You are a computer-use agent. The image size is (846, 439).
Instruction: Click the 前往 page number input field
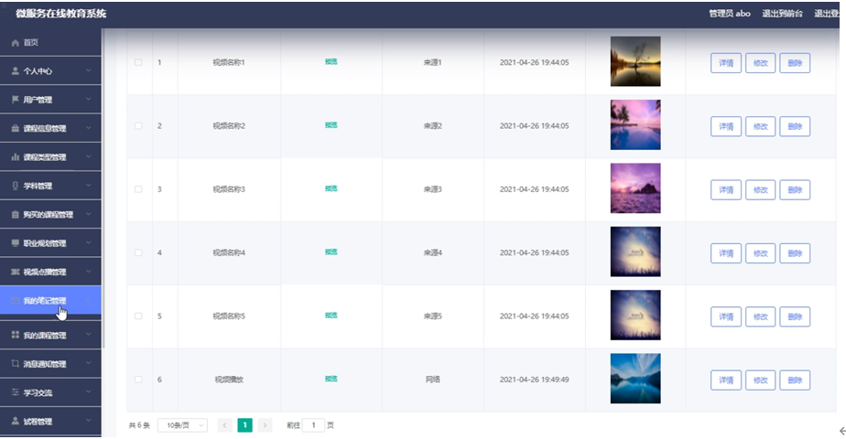[x=313, y=425]
